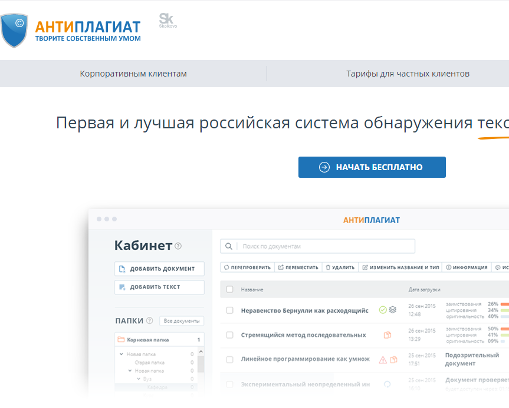Open document Неравенство Бернулли как расходящийс
The height and width of the screenshot is (408, 509).
click(304, 310)
